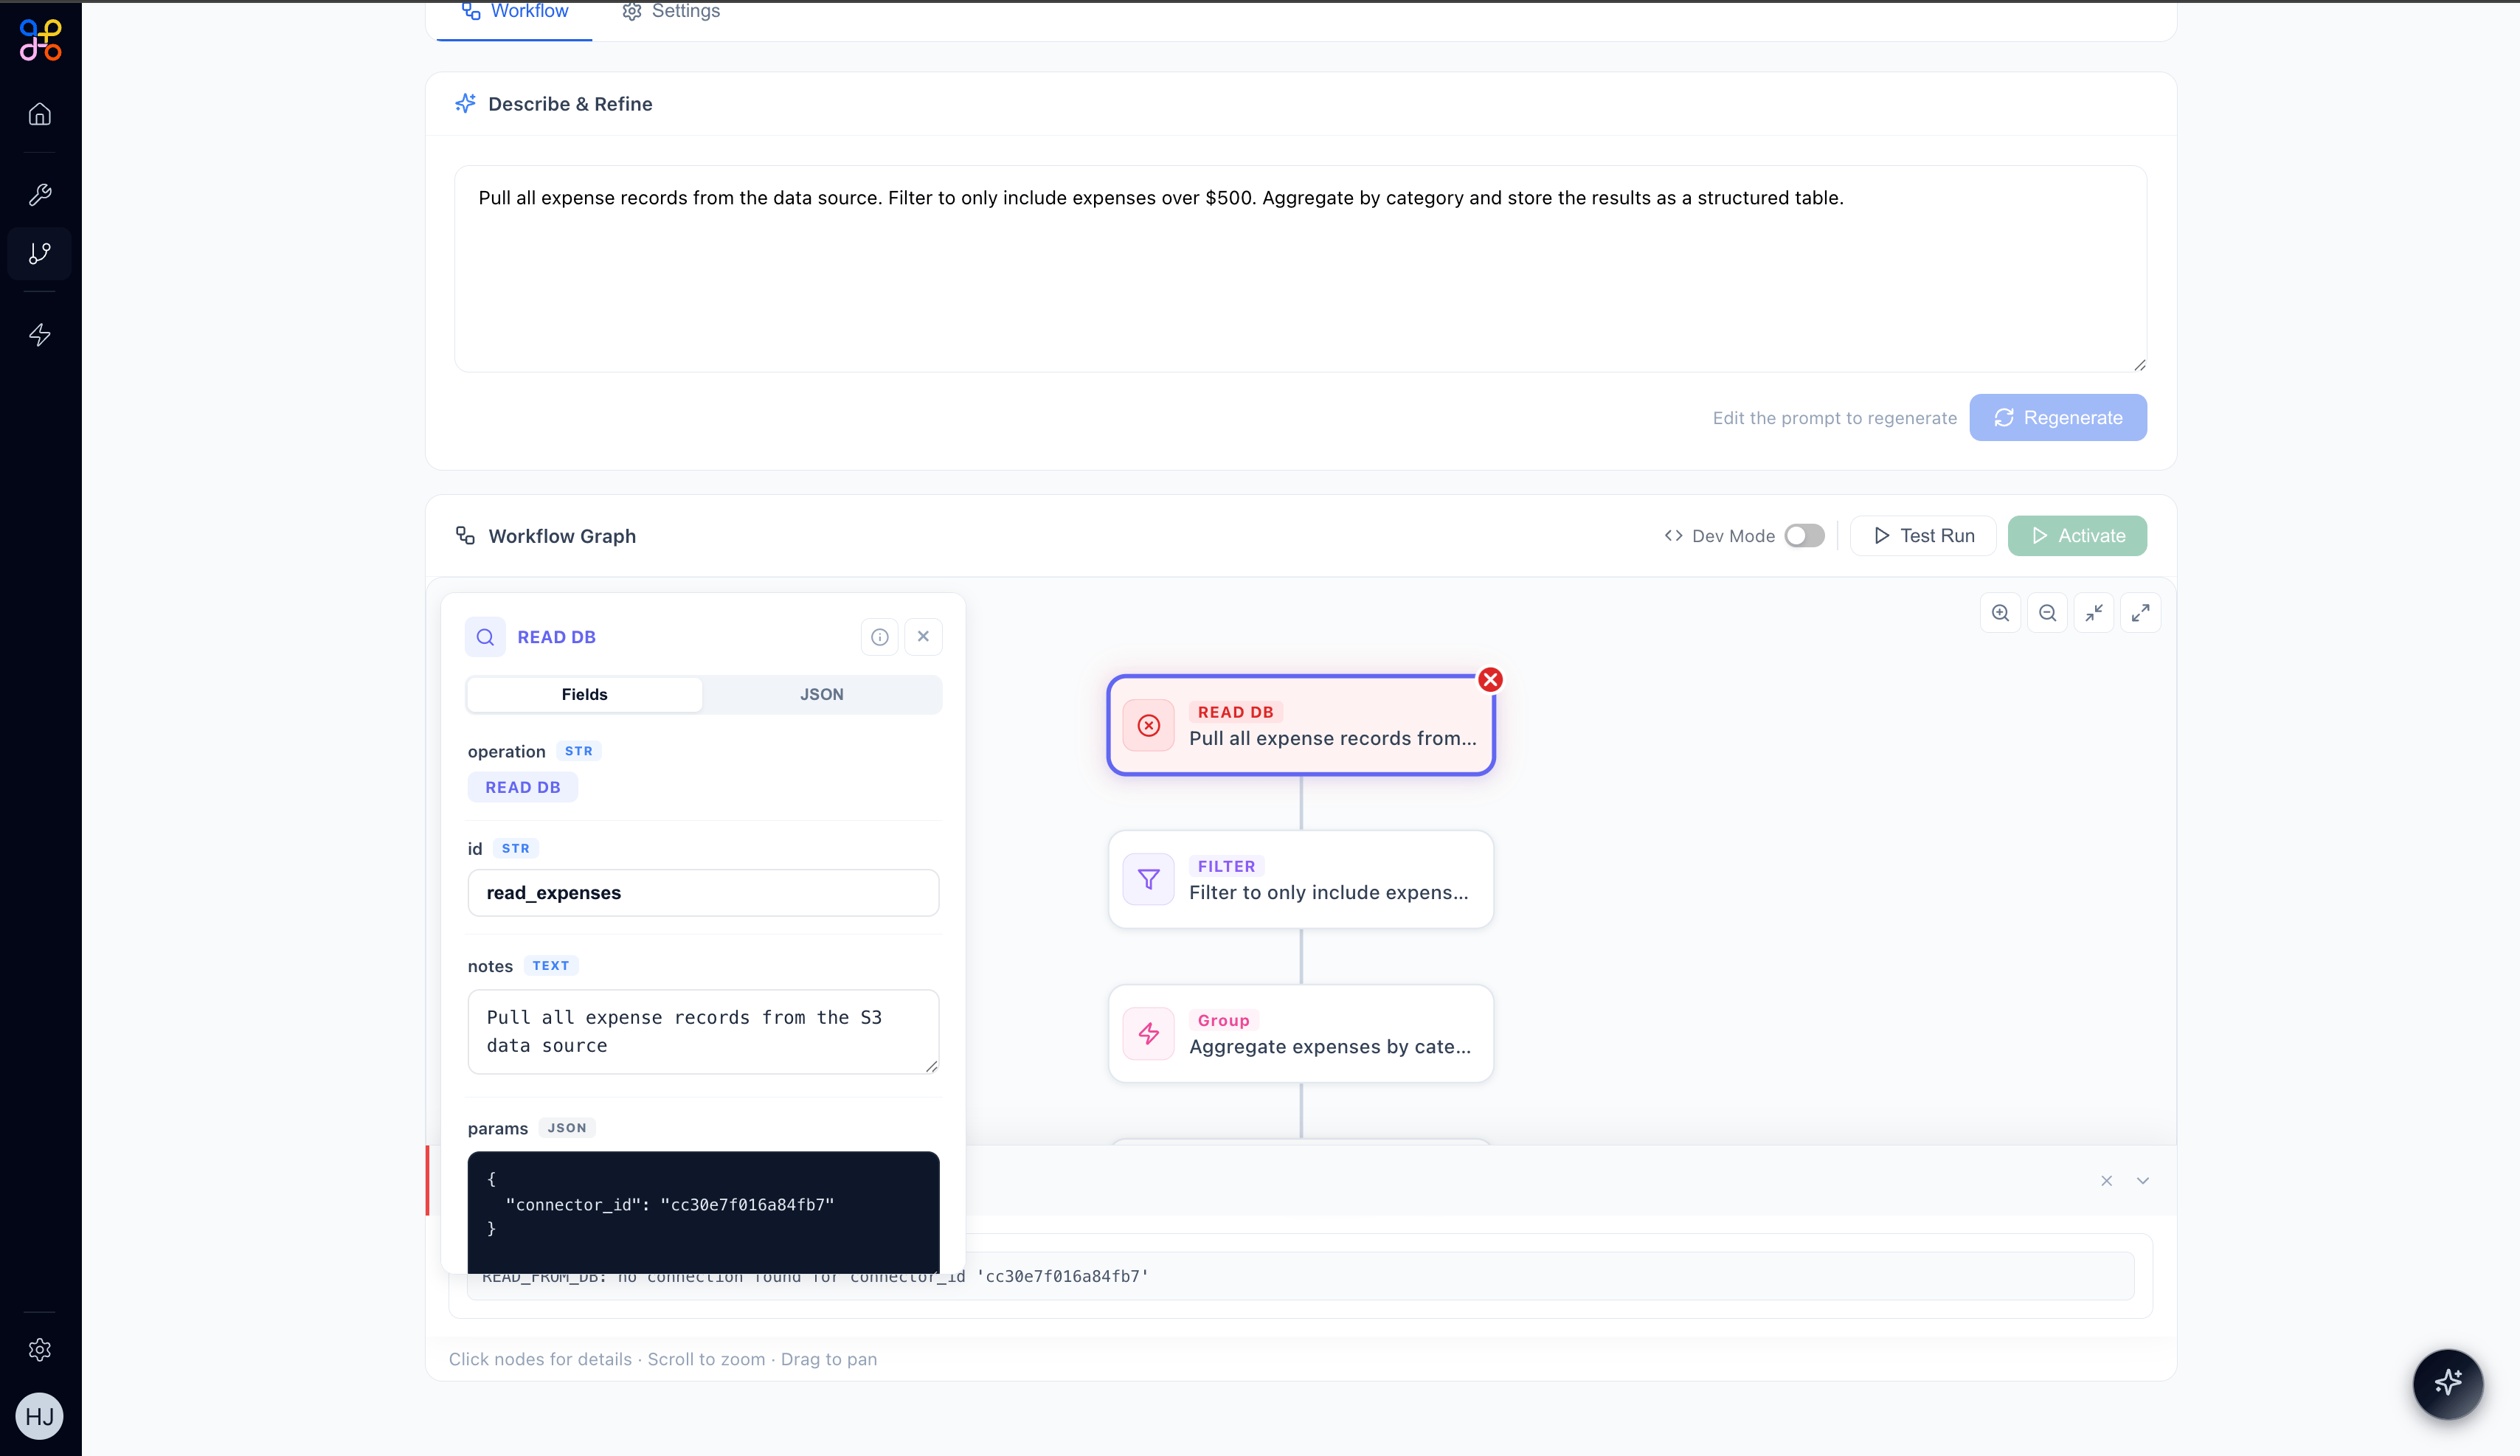Click the Regenerate button
The width and height of the screenshot is (2520, 1456).
point(2058,418)
